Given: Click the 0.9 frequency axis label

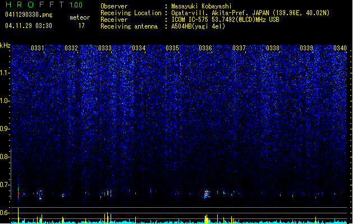Looking at the screenshot, I should click(x=5, y=129).
